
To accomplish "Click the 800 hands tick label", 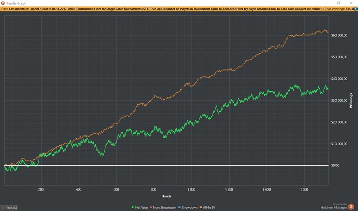I will [153, 189].
